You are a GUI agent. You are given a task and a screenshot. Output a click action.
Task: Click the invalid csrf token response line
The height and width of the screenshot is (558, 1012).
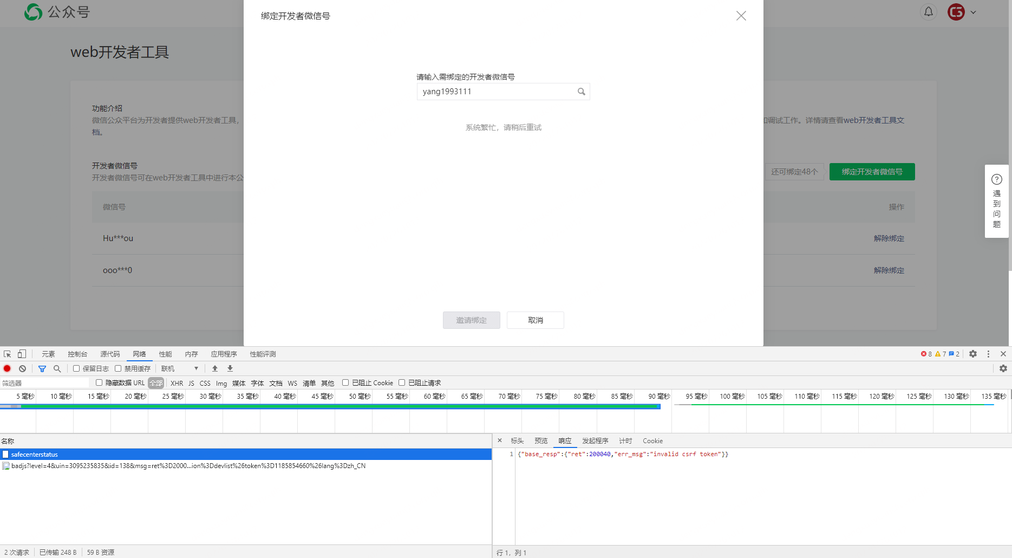tap(623, 454)
